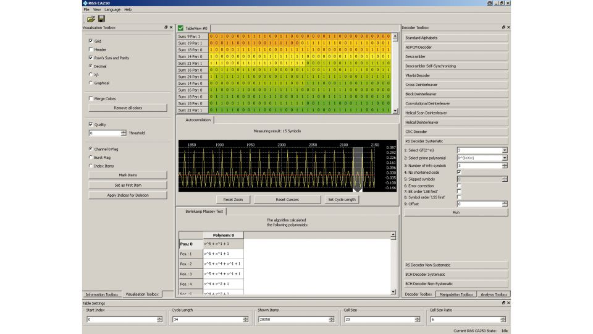Select Channel 0 Flag radio button
The image size is (593, 334).
click(x=91, y=149)
